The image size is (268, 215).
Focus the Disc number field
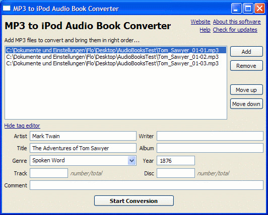pyautogui.click(x=176, y=173)
